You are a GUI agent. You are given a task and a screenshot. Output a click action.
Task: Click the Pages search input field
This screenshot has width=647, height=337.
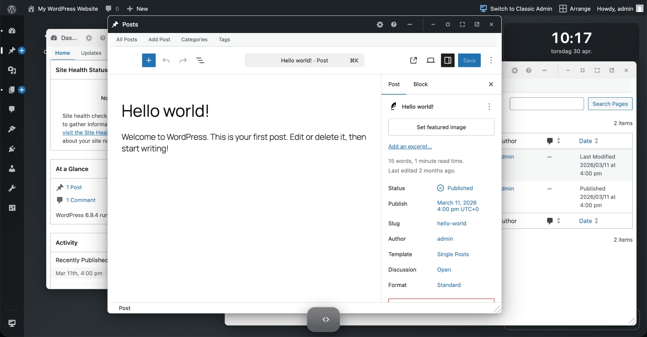click(x=547, y=104)
